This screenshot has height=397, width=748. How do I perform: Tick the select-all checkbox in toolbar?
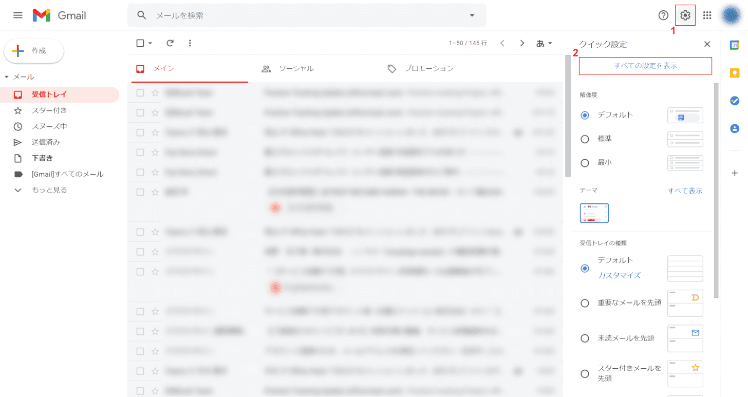(x=140, y=43)
